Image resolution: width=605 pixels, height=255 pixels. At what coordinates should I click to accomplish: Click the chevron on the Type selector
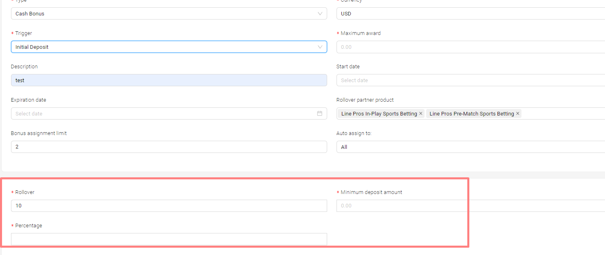click(x=320, y=13)
